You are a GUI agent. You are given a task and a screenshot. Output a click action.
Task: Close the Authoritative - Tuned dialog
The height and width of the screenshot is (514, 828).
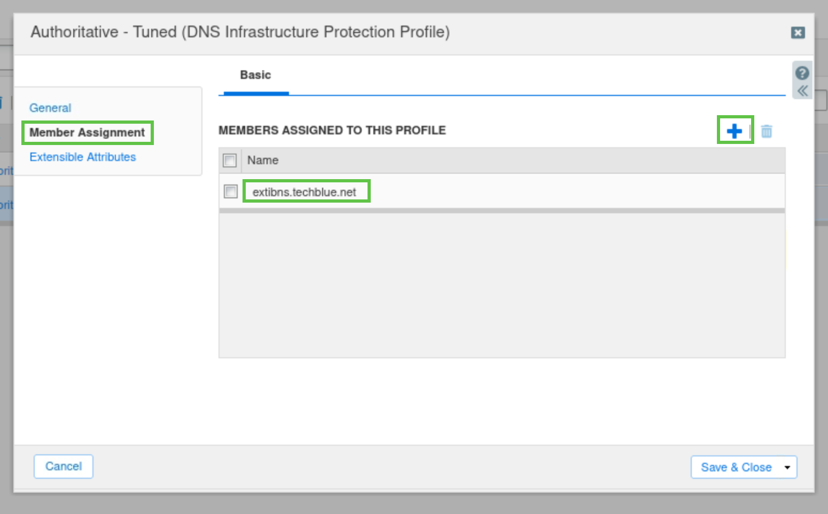[x=798, y=33]
